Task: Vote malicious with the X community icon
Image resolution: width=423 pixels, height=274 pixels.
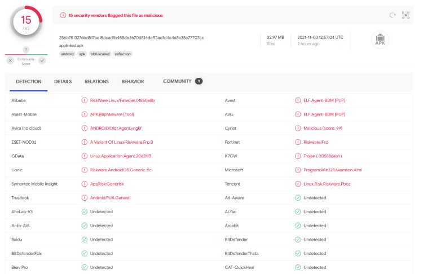Action: pos(10,60)
